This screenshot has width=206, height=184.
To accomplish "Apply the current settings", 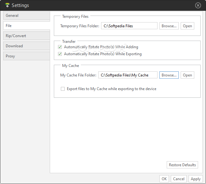I will (x=196, y=179).
